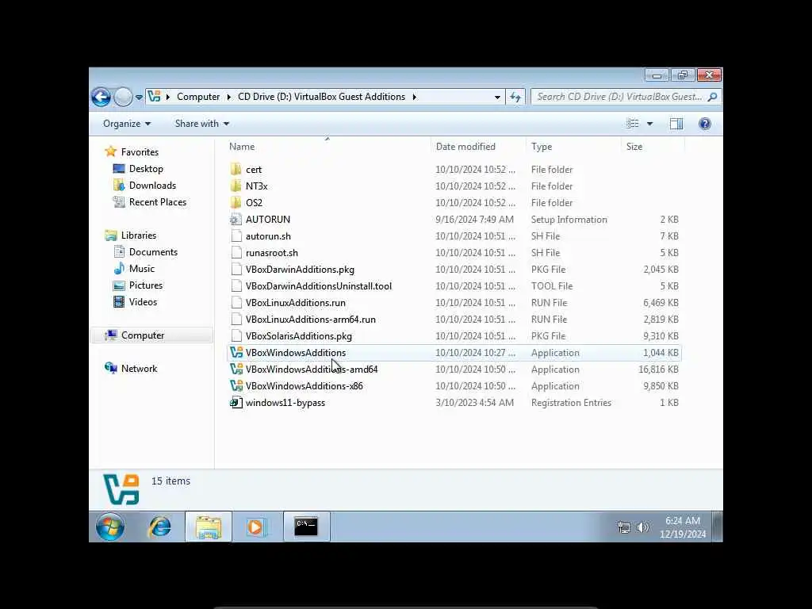This screenshot has width=812, height=609.
Task: Click the network tray icon
Action: coord(624,527)
